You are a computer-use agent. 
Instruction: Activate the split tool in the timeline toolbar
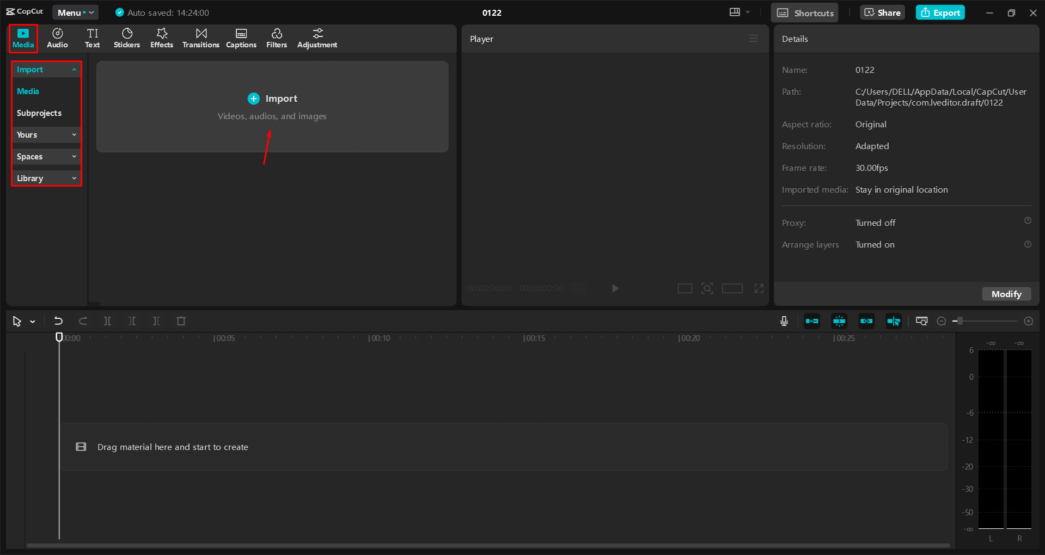107,321
